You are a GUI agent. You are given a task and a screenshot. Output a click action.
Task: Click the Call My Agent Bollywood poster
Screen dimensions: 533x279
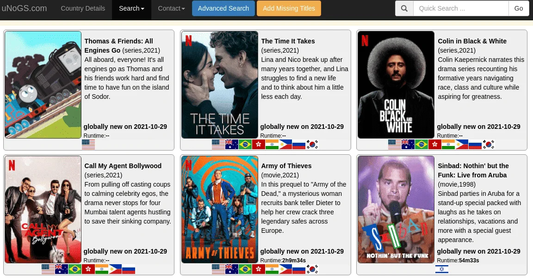tap(43, 209)
